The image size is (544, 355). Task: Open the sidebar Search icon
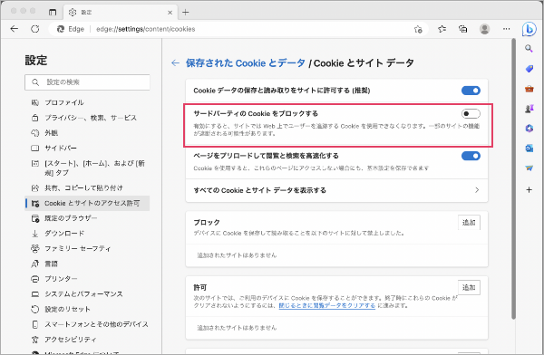(529, 48)
